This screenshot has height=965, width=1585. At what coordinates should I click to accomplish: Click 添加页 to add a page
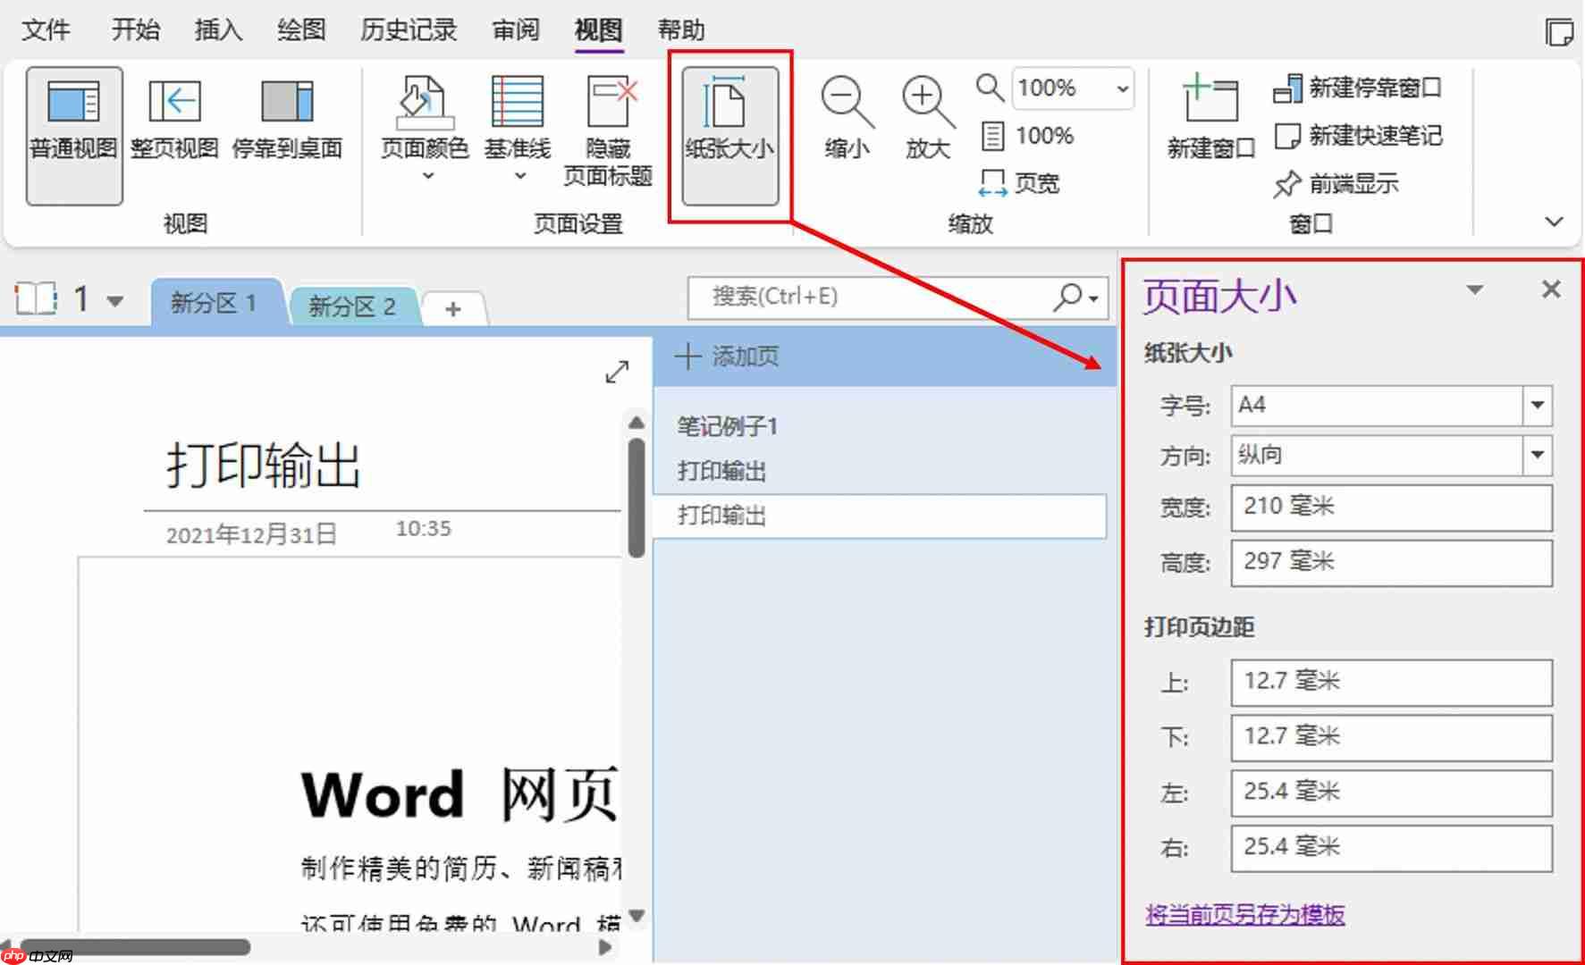(727, 357)
